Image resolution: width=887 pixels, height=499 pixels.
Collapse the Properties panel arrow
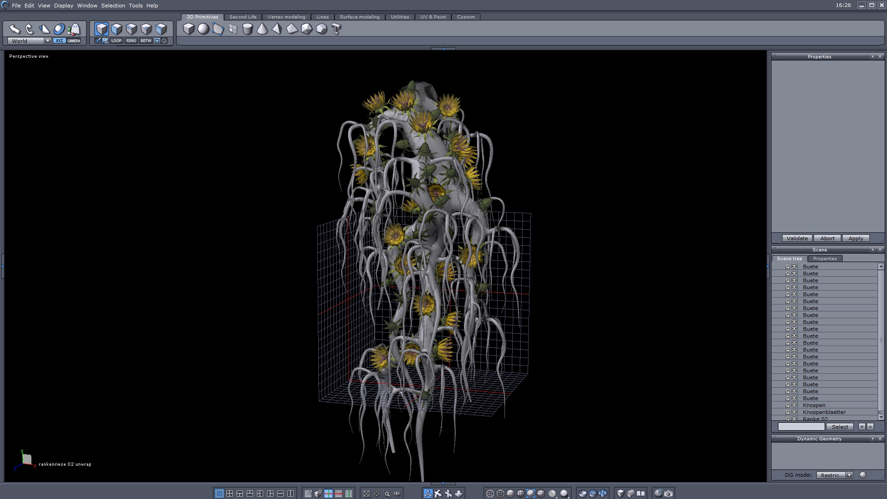pyautogui.click(x=872, y=56)
